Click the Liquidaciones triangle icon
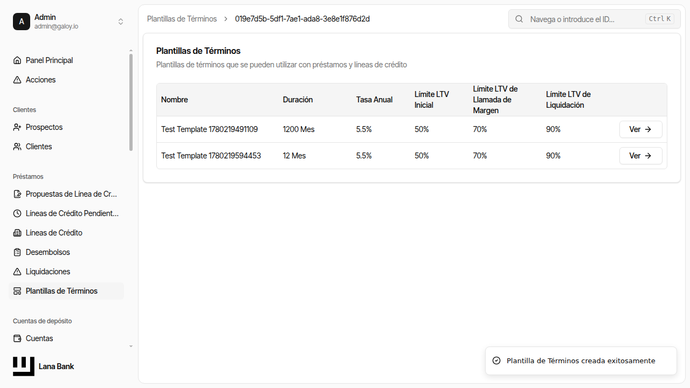Screen dimensions: 690x388 (x=17, y=272)
